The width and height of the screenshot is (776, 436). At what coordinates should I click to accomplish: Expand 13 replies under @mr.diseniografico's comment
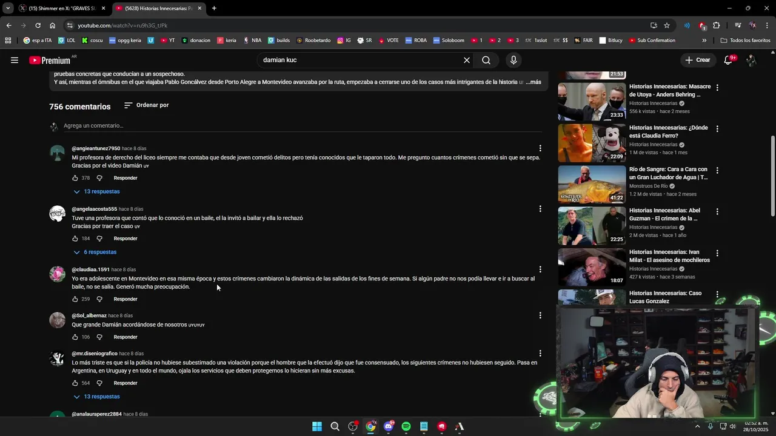96,397
